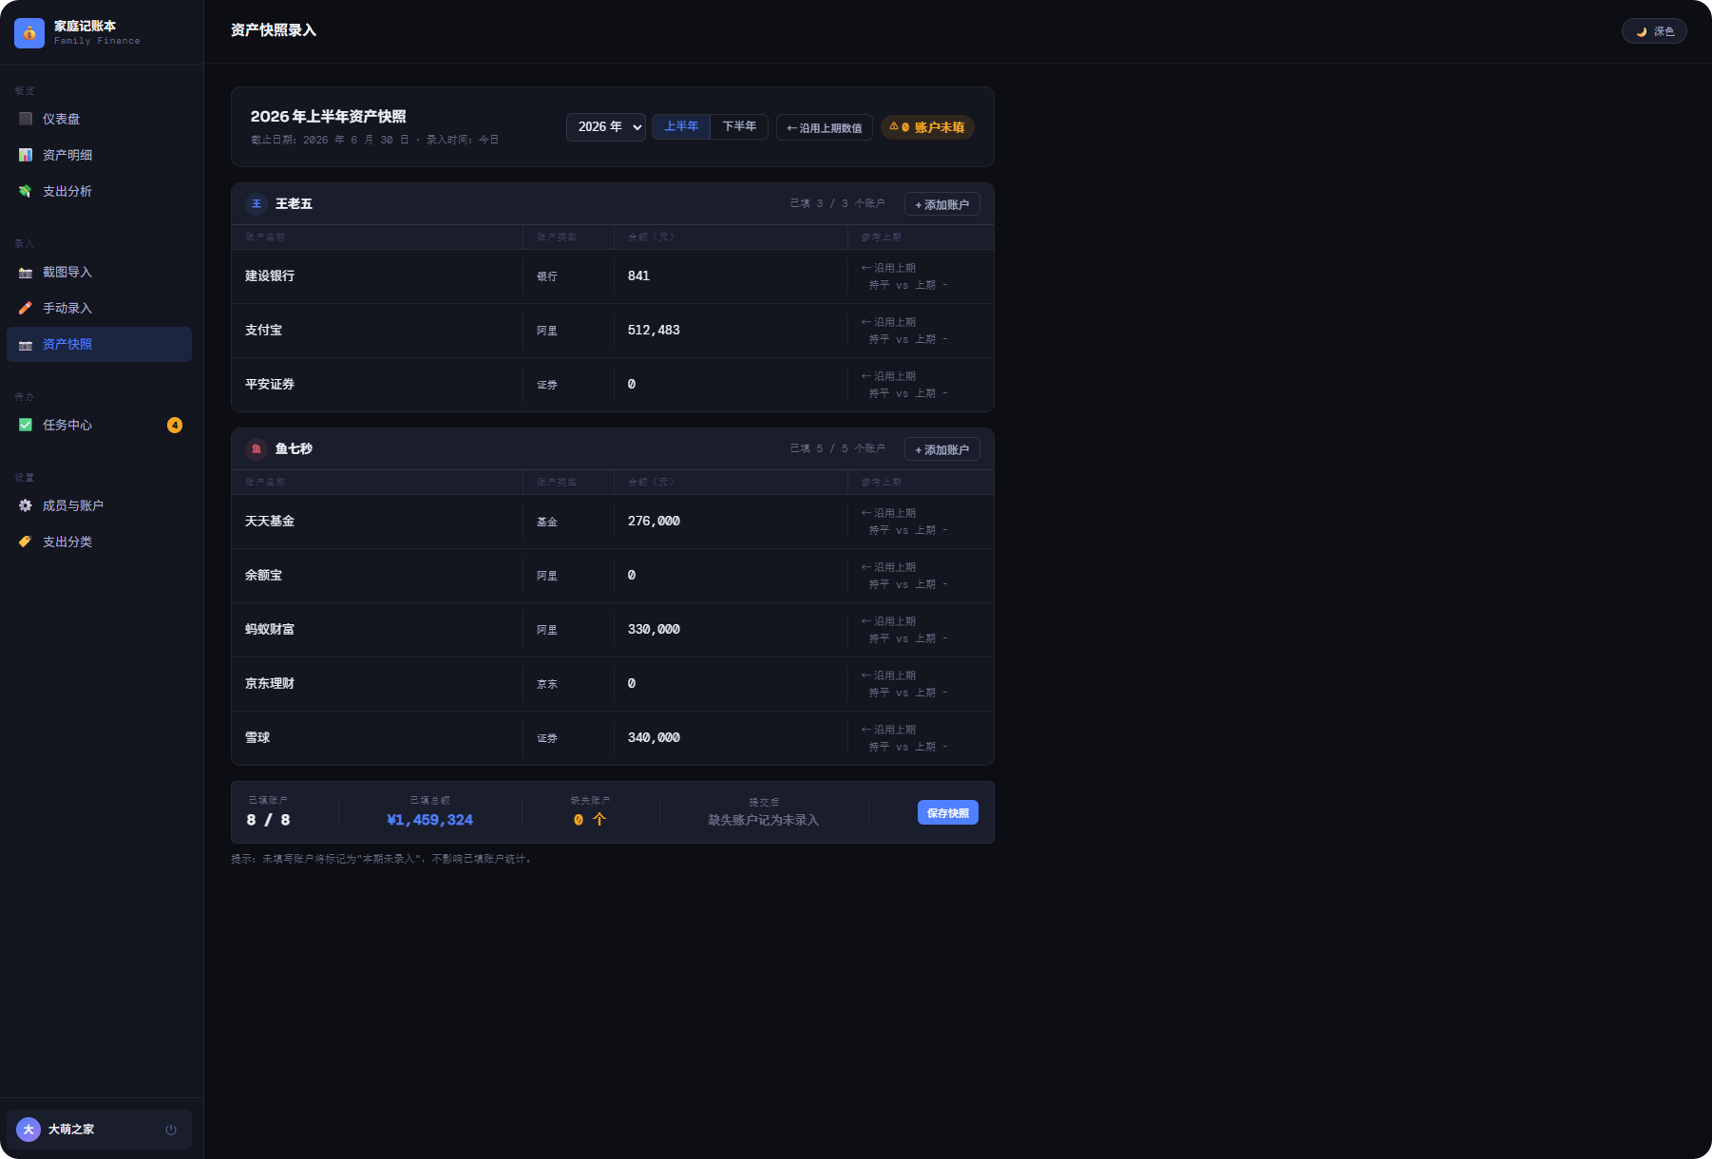Click the total ¥1,459,324

430,821
